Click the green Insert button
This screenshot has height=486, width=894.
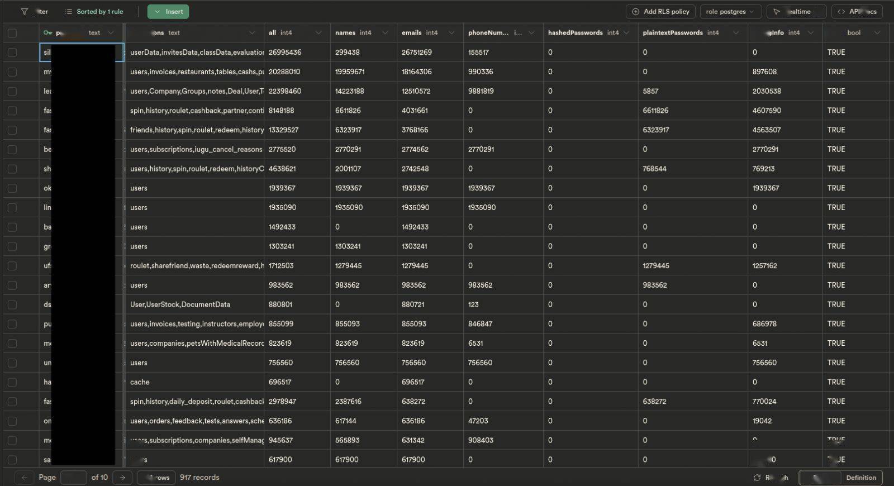coord(168,12)
